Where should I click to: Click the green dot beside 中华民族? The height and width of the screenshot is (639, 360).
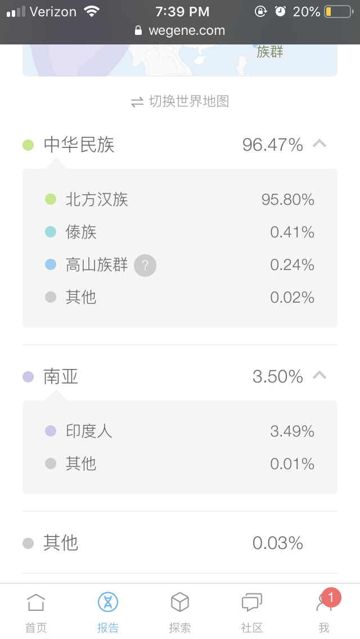28,145
